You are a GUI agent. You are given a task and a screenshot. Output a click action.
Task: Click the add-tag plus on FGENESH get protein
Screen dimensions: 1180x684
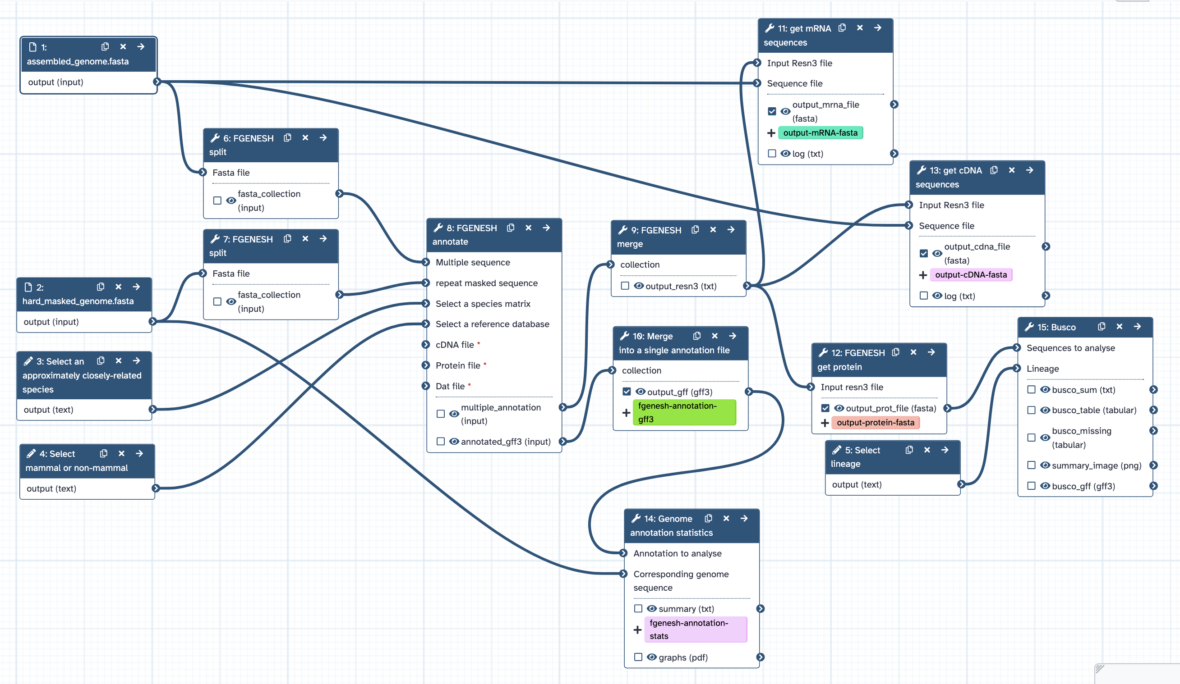(825, 423)
